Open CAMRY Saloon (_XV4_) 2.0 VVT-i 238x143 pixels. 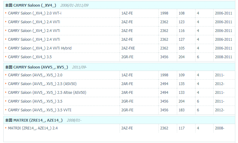pos(35,13)
